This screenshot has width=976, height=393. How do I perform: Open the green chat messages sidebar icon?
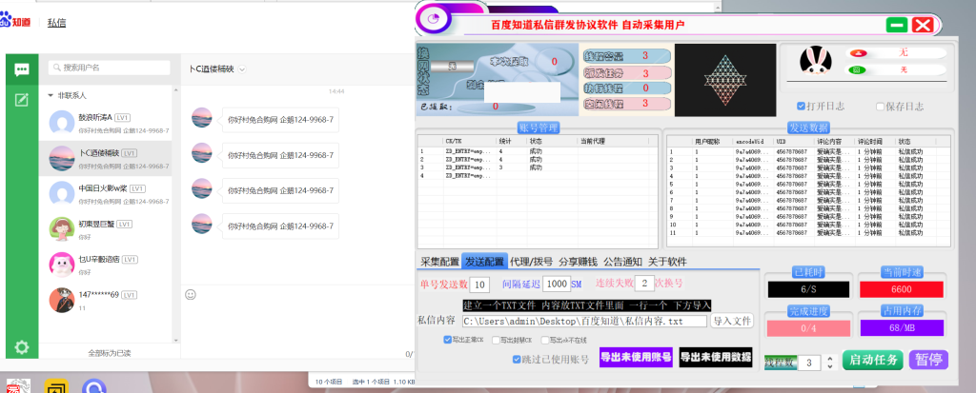click(20, 69)
